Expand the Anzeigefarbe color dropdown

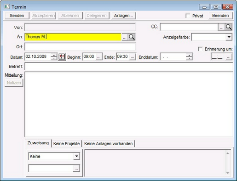point(229,37)
